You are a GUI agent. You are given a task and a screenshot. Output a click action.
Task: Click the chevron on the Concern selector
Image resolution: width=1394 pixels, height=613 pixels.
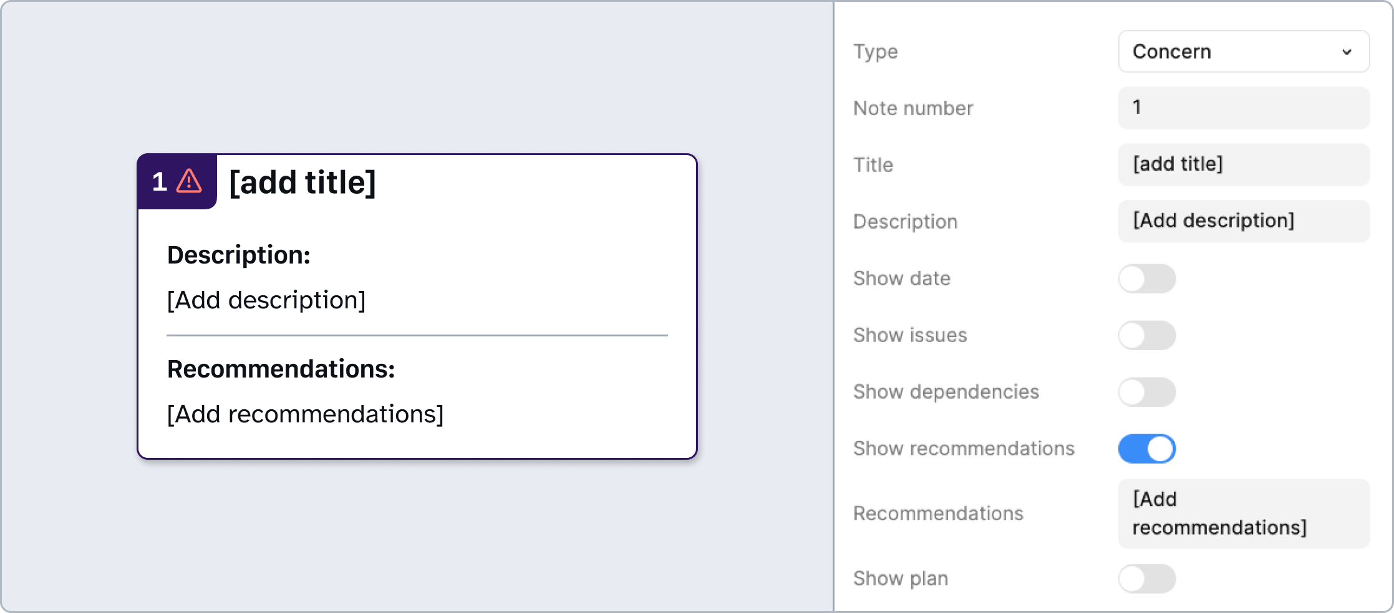click(x=1347, y=52)
